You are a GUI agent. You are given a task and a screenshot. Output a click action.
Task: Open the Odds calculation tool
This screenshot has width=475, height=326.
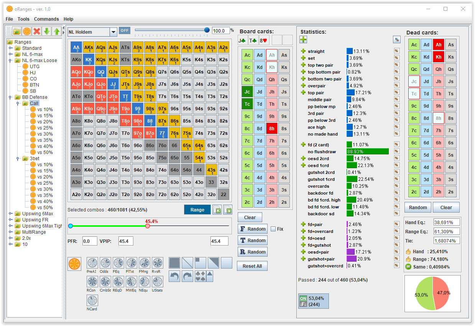(x=105, y=263)
